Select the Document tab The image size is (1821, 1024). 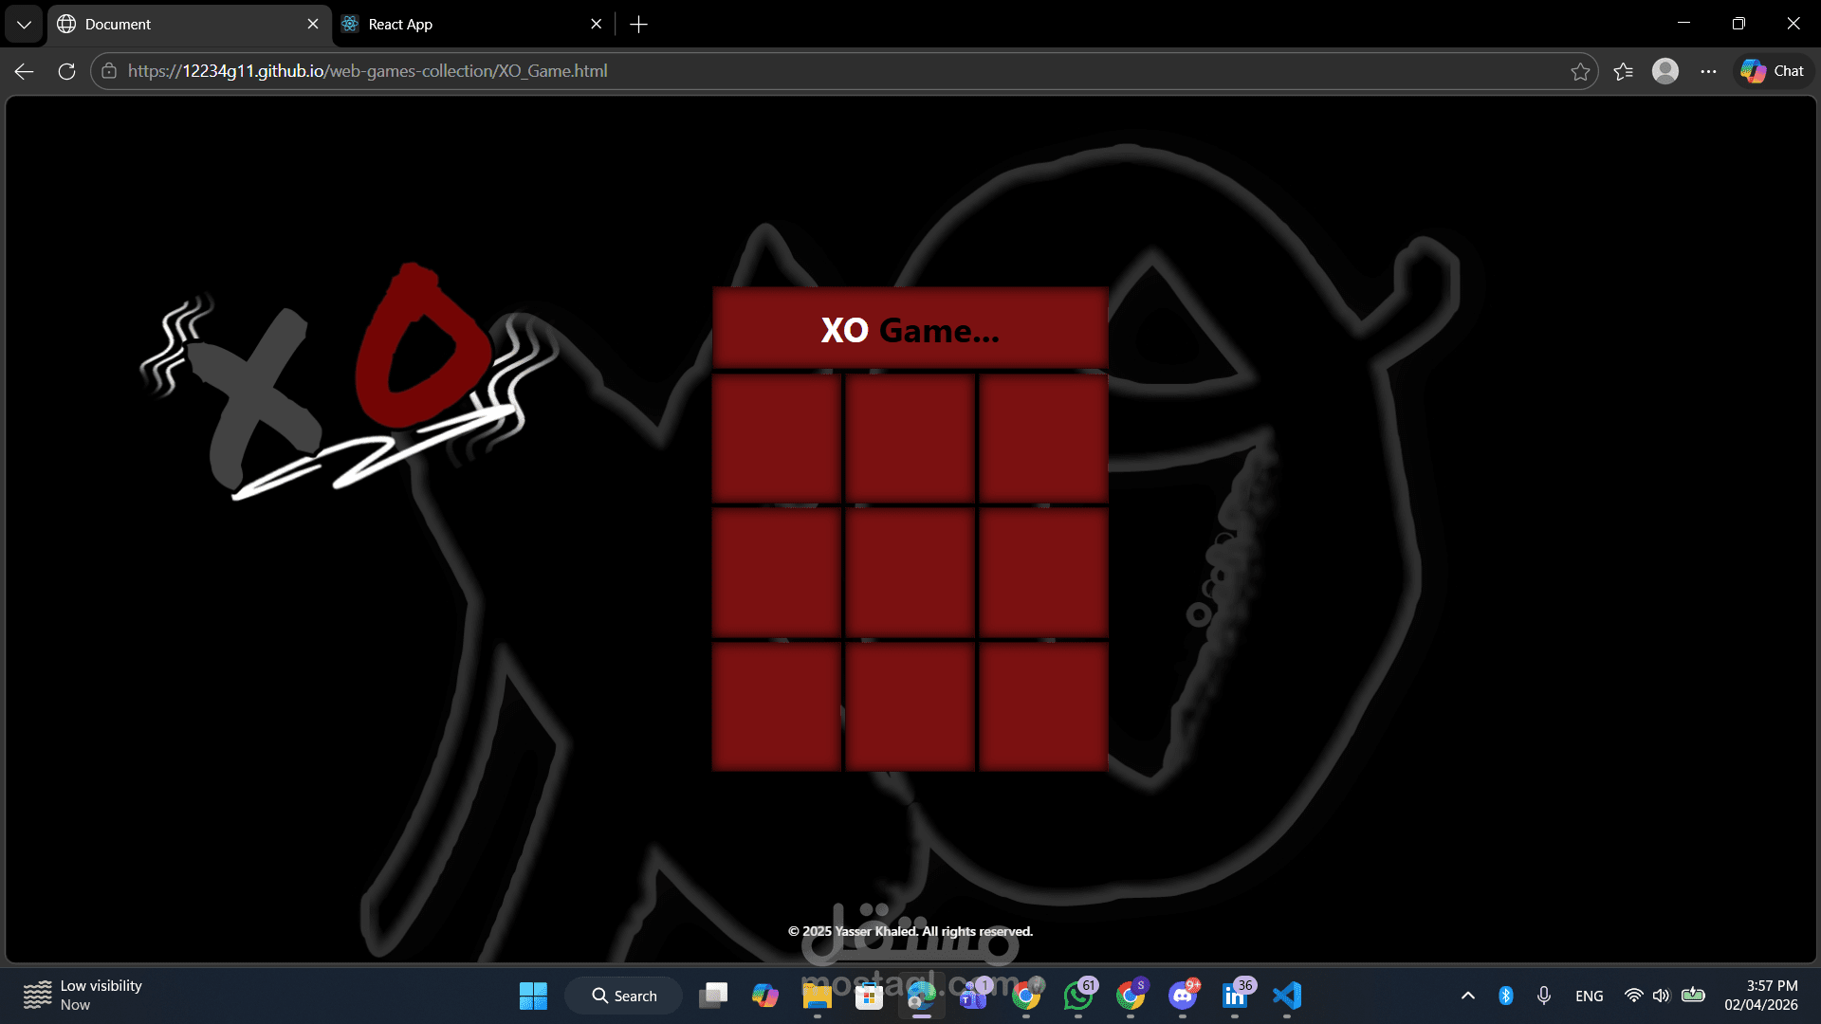coord(180,25)
